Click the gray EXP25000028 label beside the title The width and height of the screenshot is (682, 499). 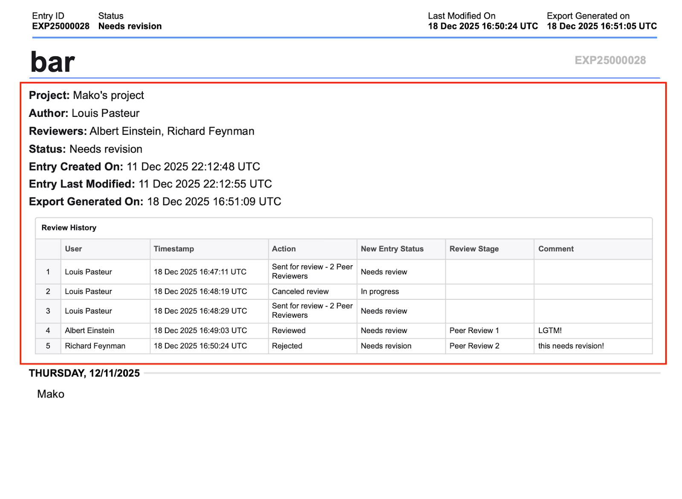[610, 60]
